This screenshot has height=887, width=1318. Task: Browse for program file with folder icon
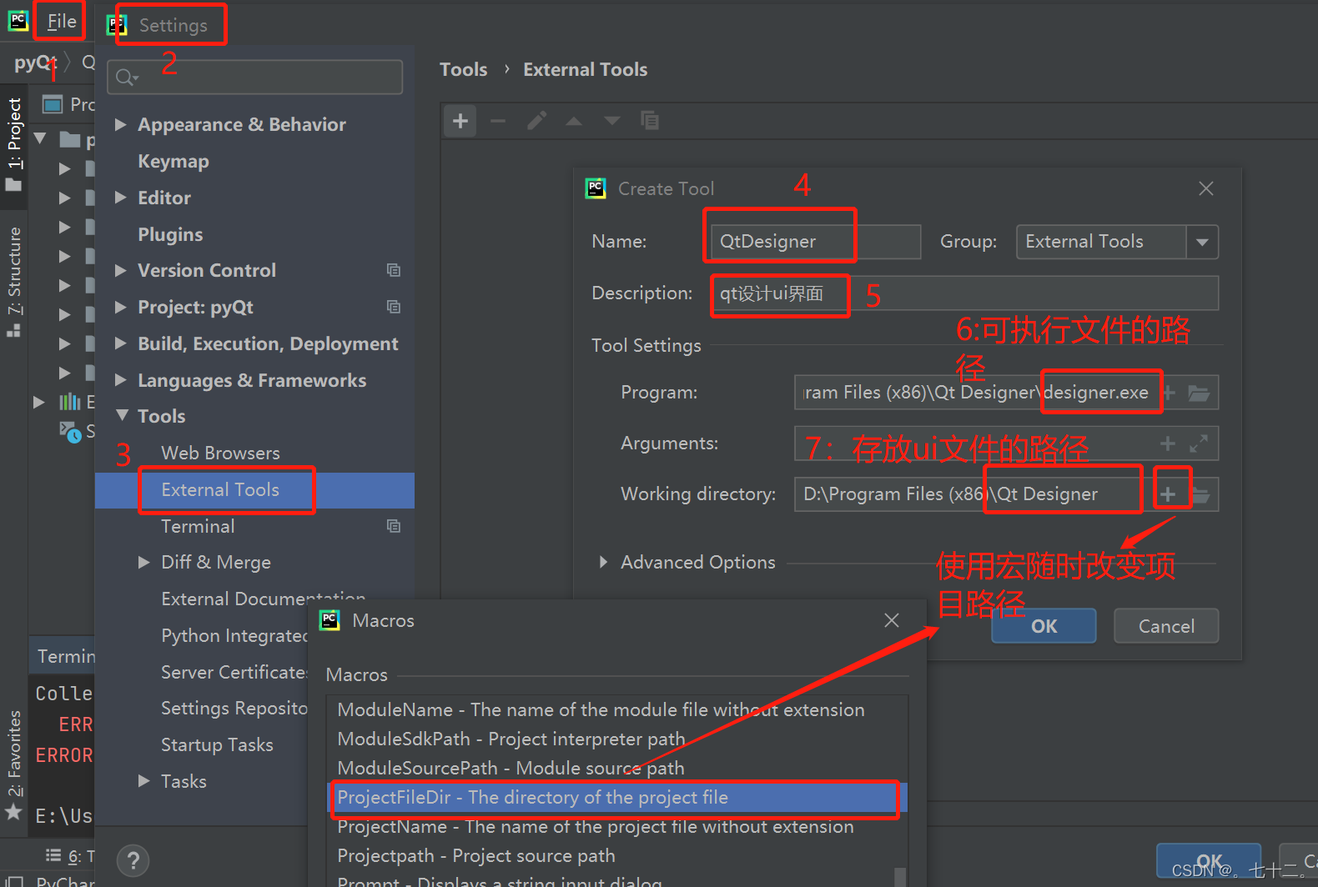[x=1199, y=393]
